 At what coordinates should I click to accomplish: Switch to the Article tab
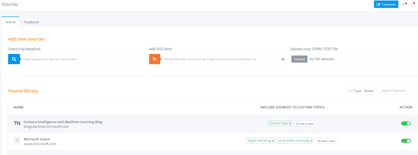coord(10,22)
